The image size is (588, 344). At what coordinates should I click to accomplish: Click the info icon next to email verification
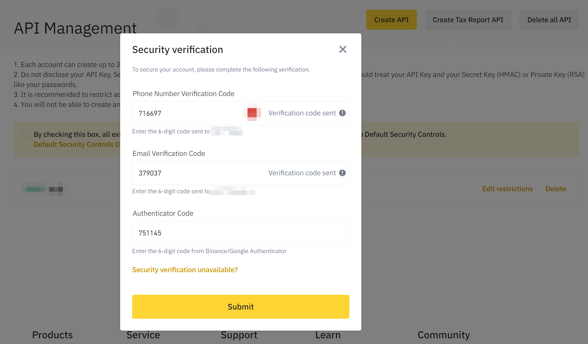point(343,173)
